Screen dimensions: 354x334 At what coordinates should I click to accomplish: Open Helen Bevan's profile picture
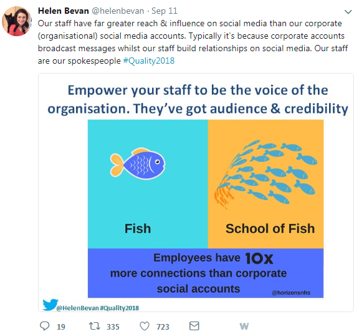(16, 21)
